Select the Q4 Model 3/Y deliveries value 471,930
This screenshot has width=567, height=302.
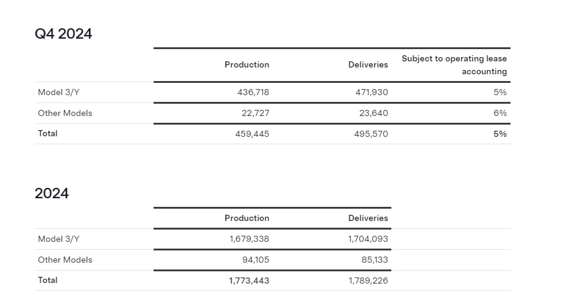(372, 93)
